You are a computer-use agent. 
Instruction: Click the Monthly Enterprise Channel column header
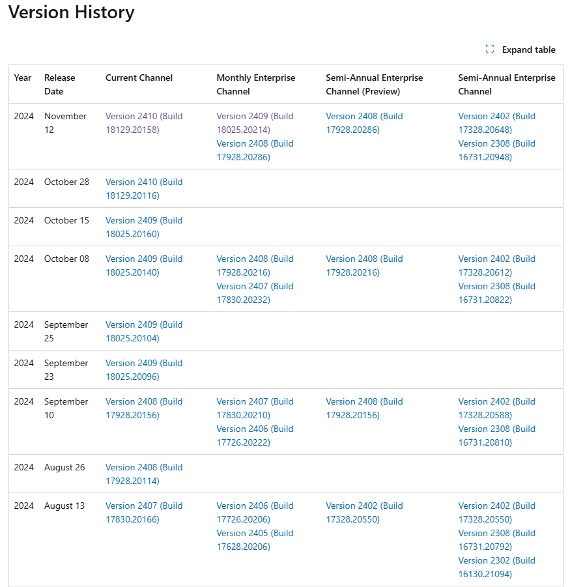(255, 84)
